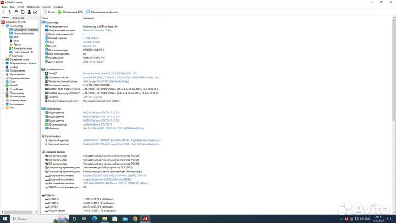Open the Датчики sensor item
396x223 pixels.
[18, 56]
